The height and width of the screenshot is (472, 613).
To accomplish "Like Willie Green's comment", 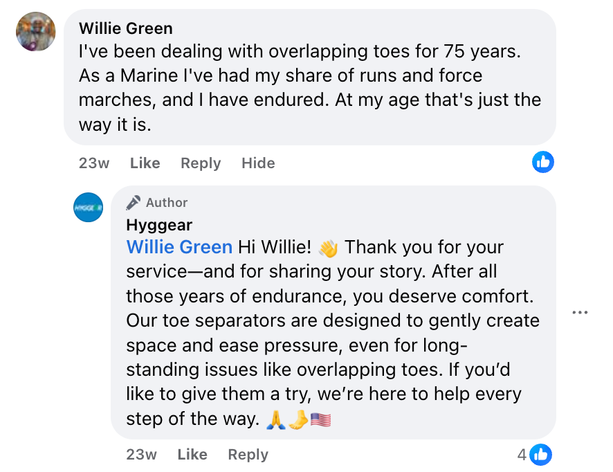I will [x=145, y=163].
